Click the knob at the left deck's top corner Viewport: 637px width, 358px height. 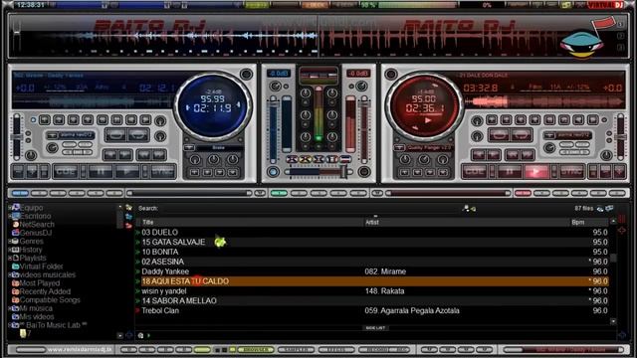click(x=246, y=74)
